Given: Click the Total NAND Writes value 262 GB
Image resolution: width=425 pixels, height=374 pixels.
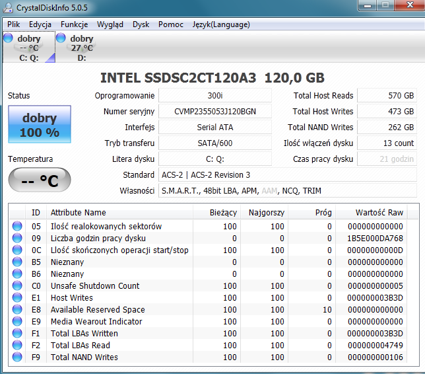Looking at the screenshot, I should tap(387, 128).
